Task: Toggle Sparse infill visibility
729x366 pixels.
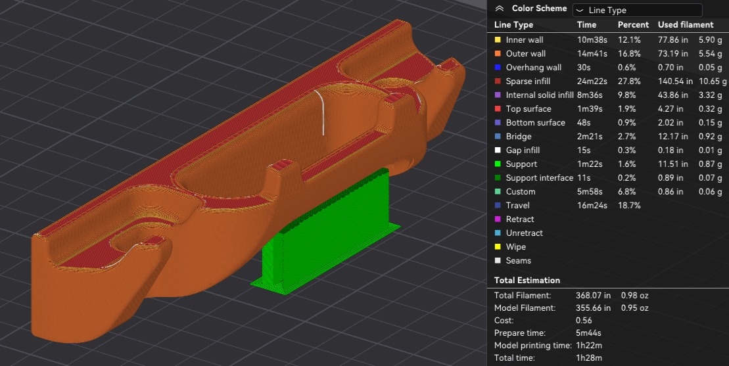Action: [x=528, y=81]
